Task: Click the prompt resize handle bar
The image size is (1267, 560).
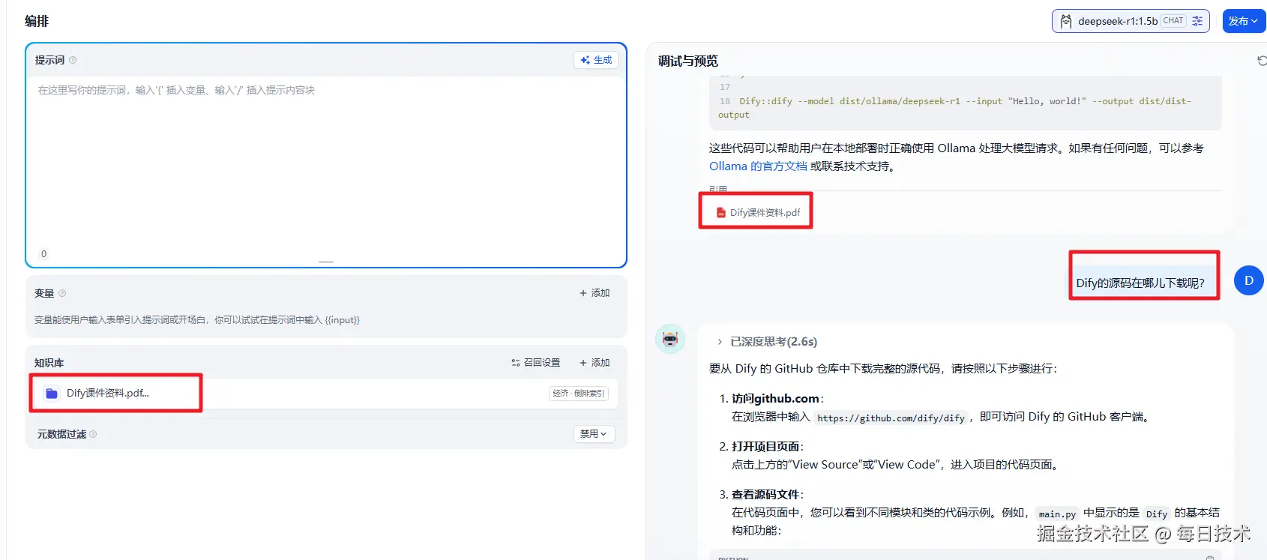Action: pos(326,262)
